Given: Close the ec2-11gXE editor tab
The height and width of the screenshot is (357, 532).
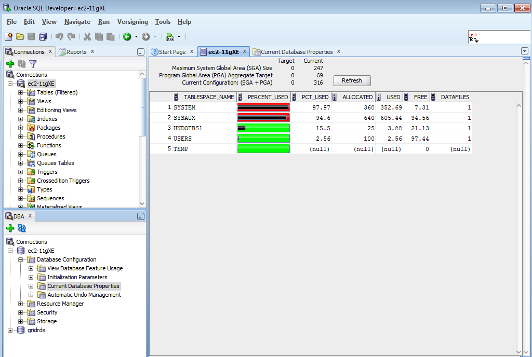Looking at the screenshot, I should click(244, 51).
